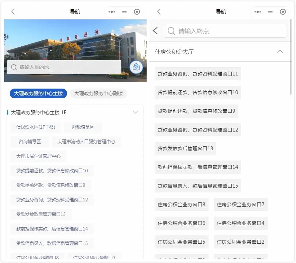Click the top back arrow in right panel header
296x263 pixels.
pos(159,12)
